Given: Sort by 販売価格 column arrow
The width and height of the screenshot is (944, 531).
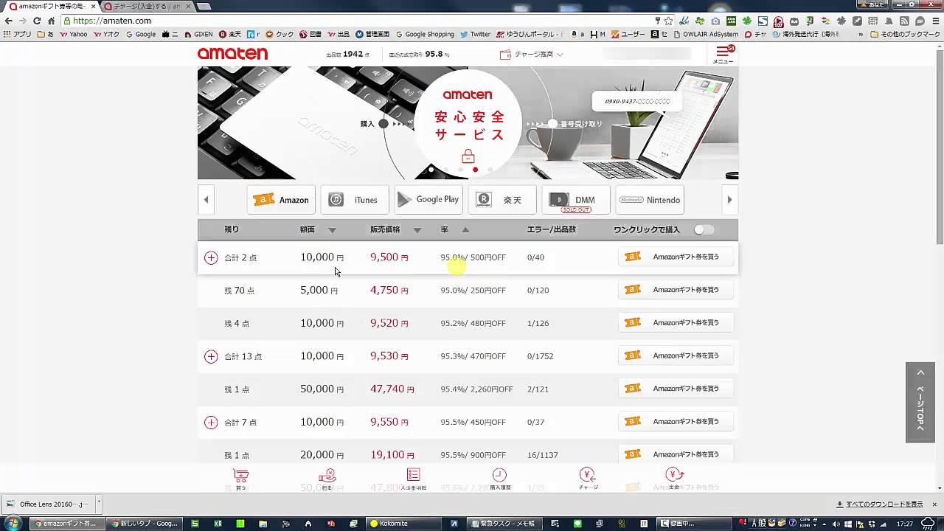Looking at the screenshot, I should pyautogui.click(x=417, y=230).
